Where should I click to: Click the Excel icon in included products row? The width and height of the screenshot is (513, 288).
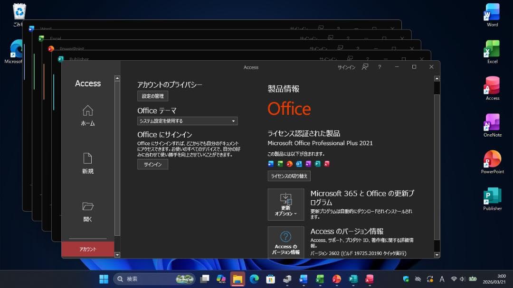pyautogui.click(x=280, y=164)
